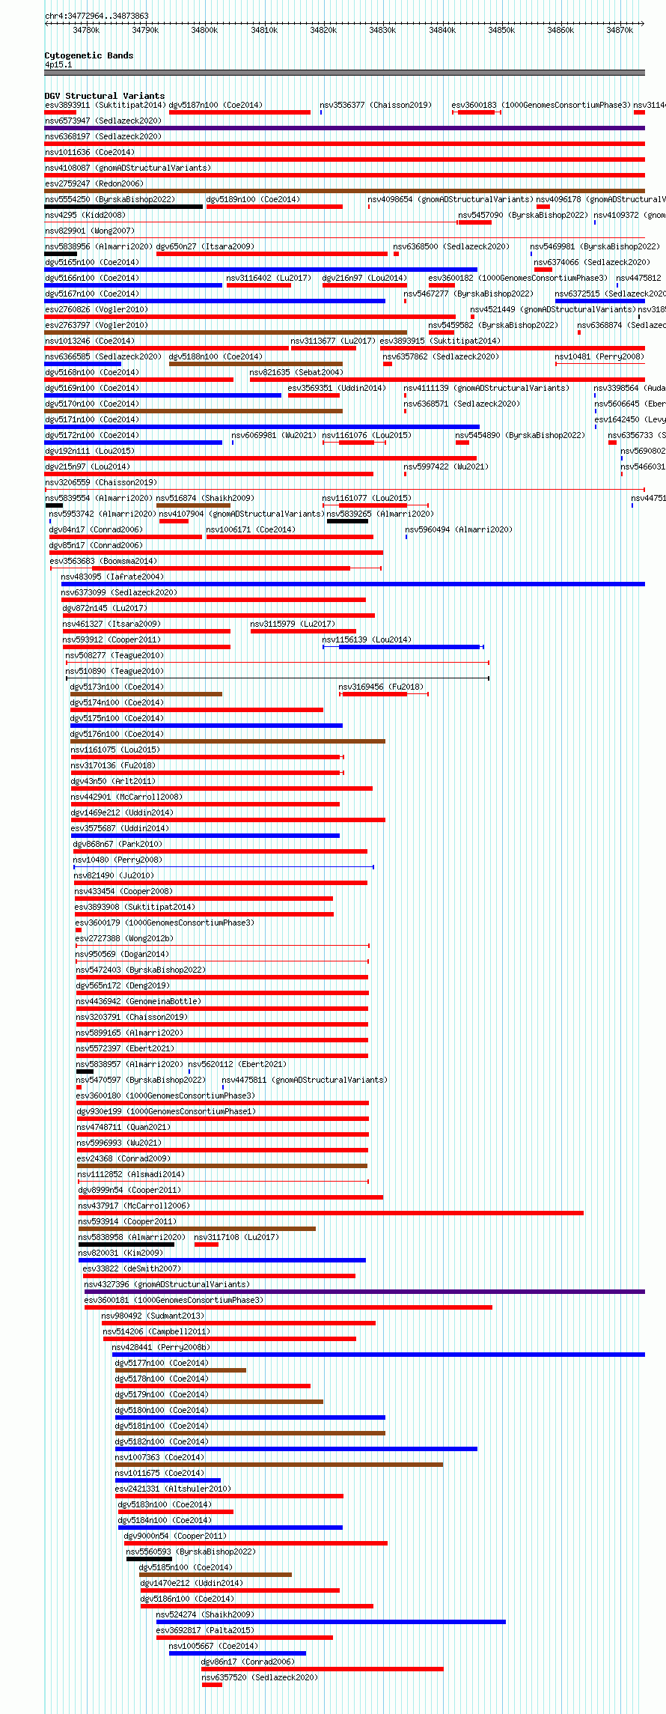Screen dimensions: 666x1714
Task: Select nsv980492 (Sudmant2013) label
Action: click(x=153, y=1316)
